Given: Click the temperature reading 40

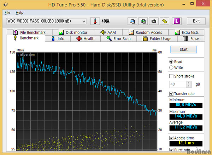Looking at the screenshot, I should click(105, 21).
